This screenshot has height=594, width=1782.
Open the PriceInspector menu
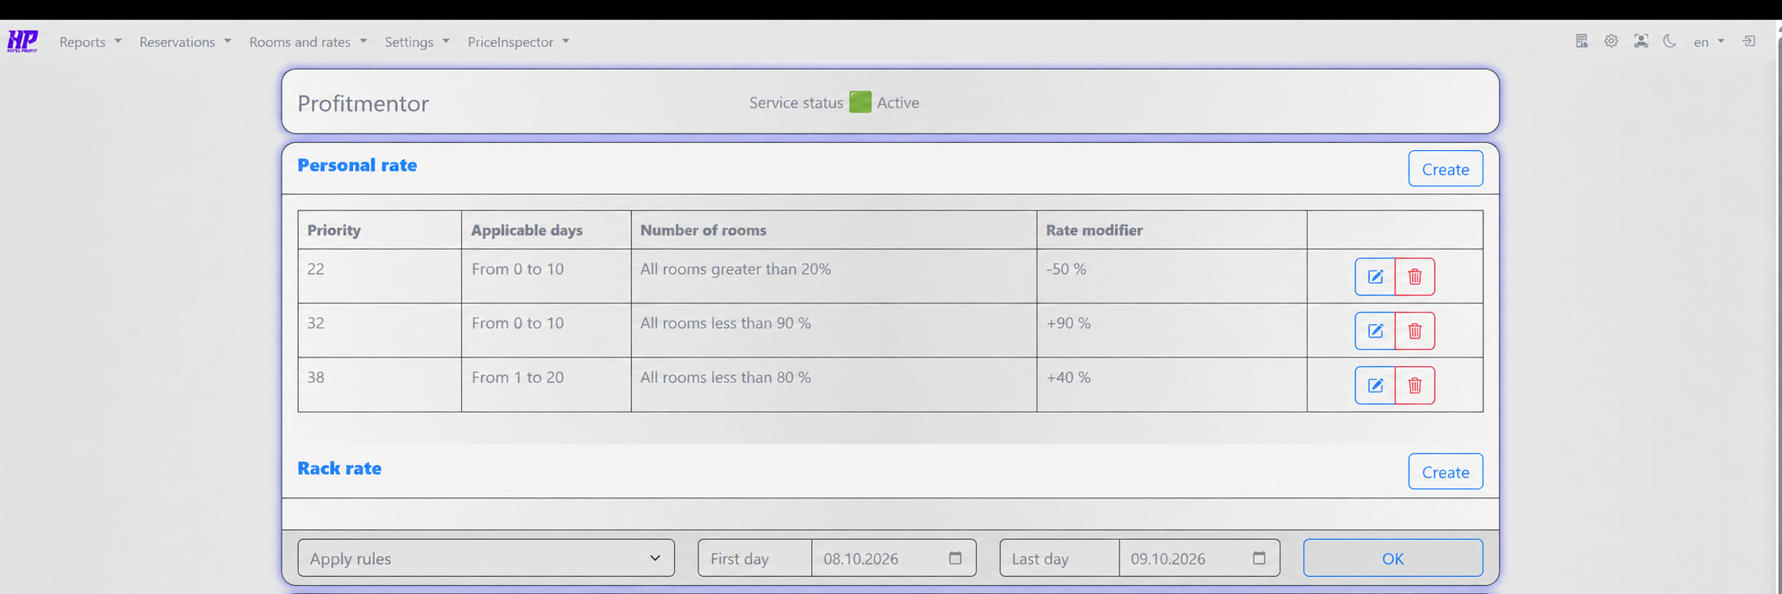pos(519,42)
